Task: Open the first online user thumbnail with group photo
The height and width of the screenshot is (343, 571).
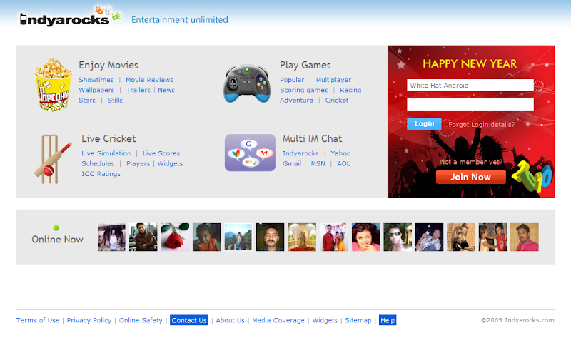Action: 111,237
